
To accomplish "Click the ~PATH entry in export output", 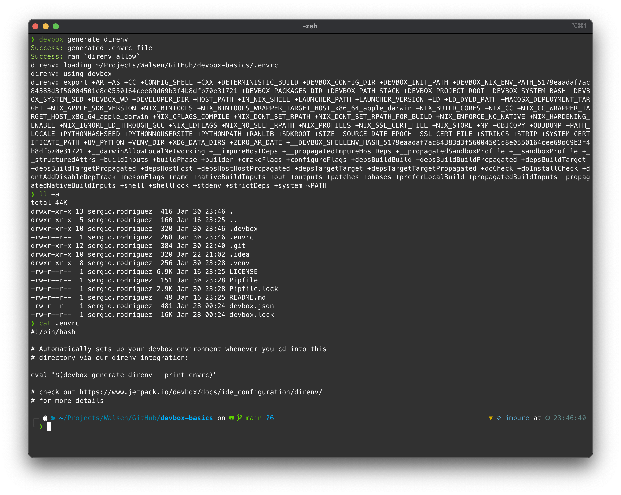I will tap(317, 186).
